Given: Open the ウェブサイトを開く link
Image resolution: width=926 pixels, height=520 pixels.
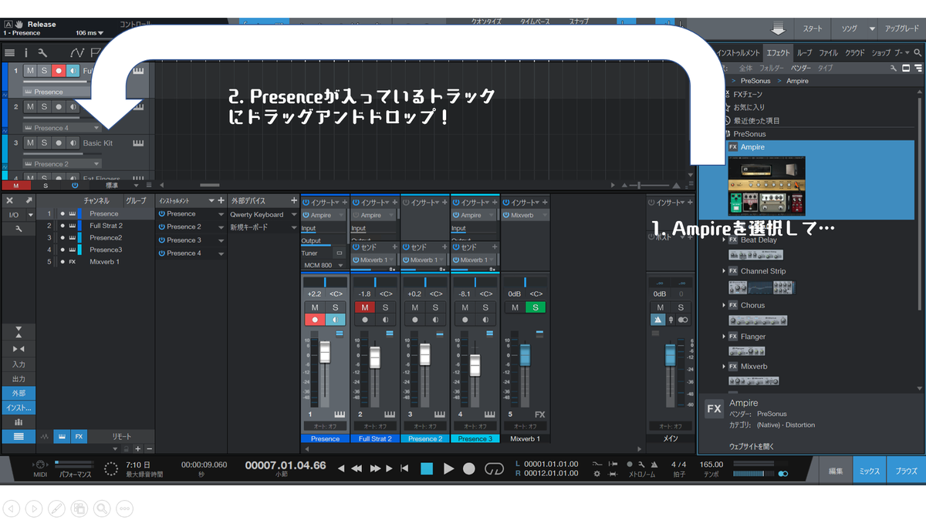Looking at the screenshot, I should (x=752, y=446).
